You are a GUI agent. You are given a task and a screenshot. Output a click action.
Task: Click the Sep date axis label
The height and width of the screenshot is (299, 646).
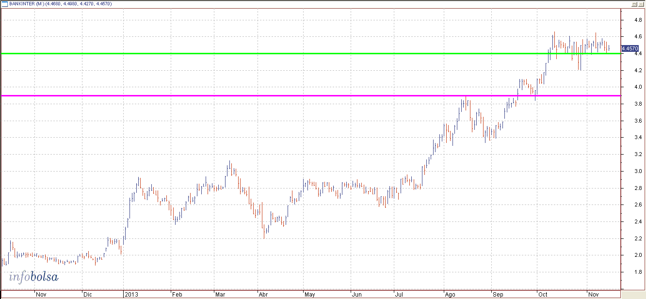(x=498, y=294)
